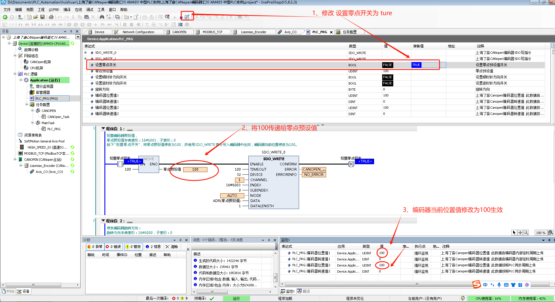Click the 设置零点开关 contact in ladder
The height and width of the screenshot is (302, 555).
pyautogui.click(x=120, y=164)
